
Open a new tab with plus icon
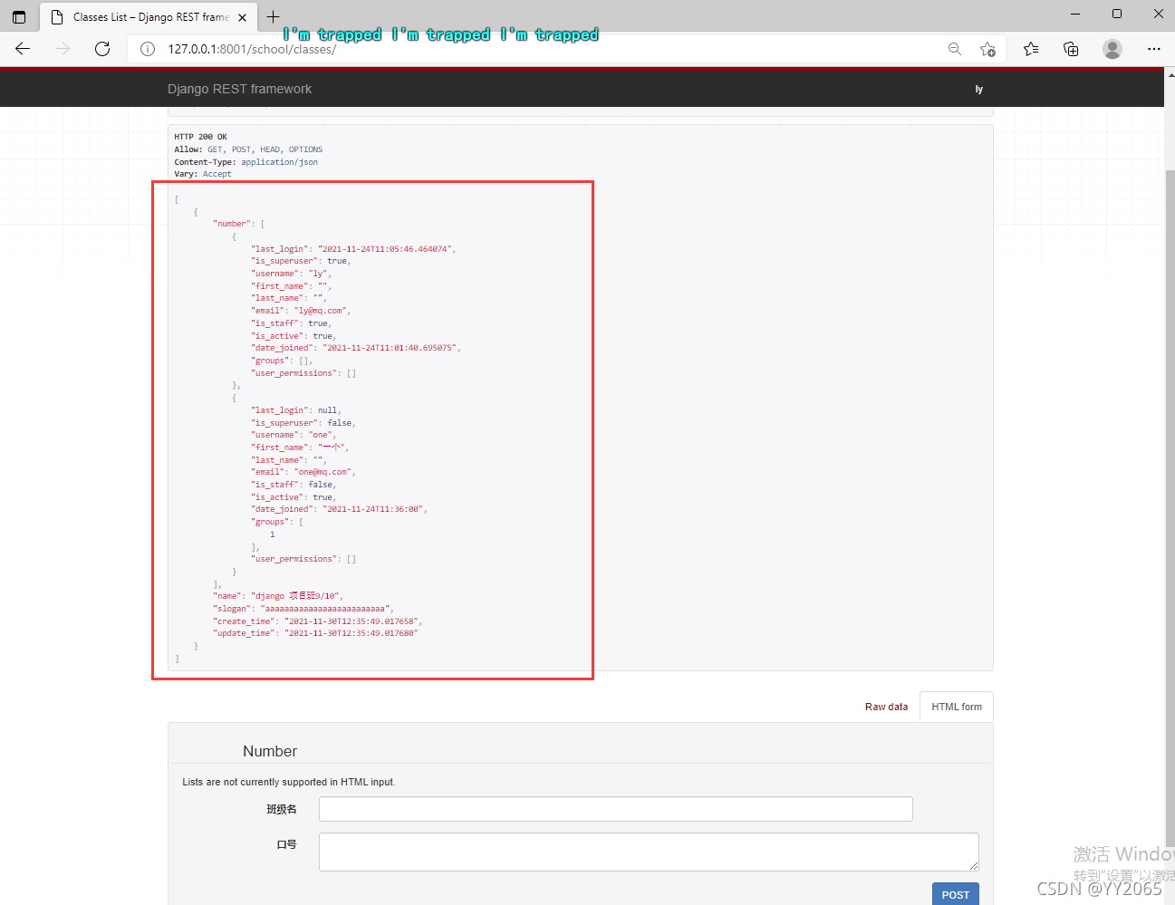point(273,16)
